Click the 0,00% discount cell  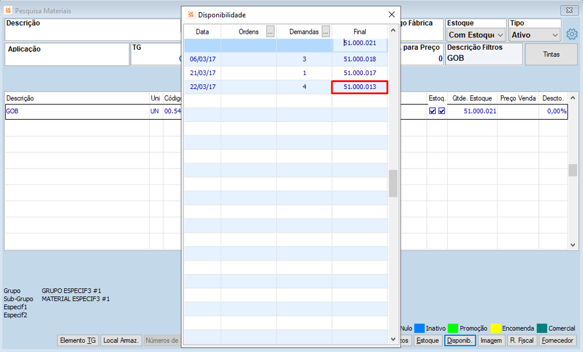point(553,111)
